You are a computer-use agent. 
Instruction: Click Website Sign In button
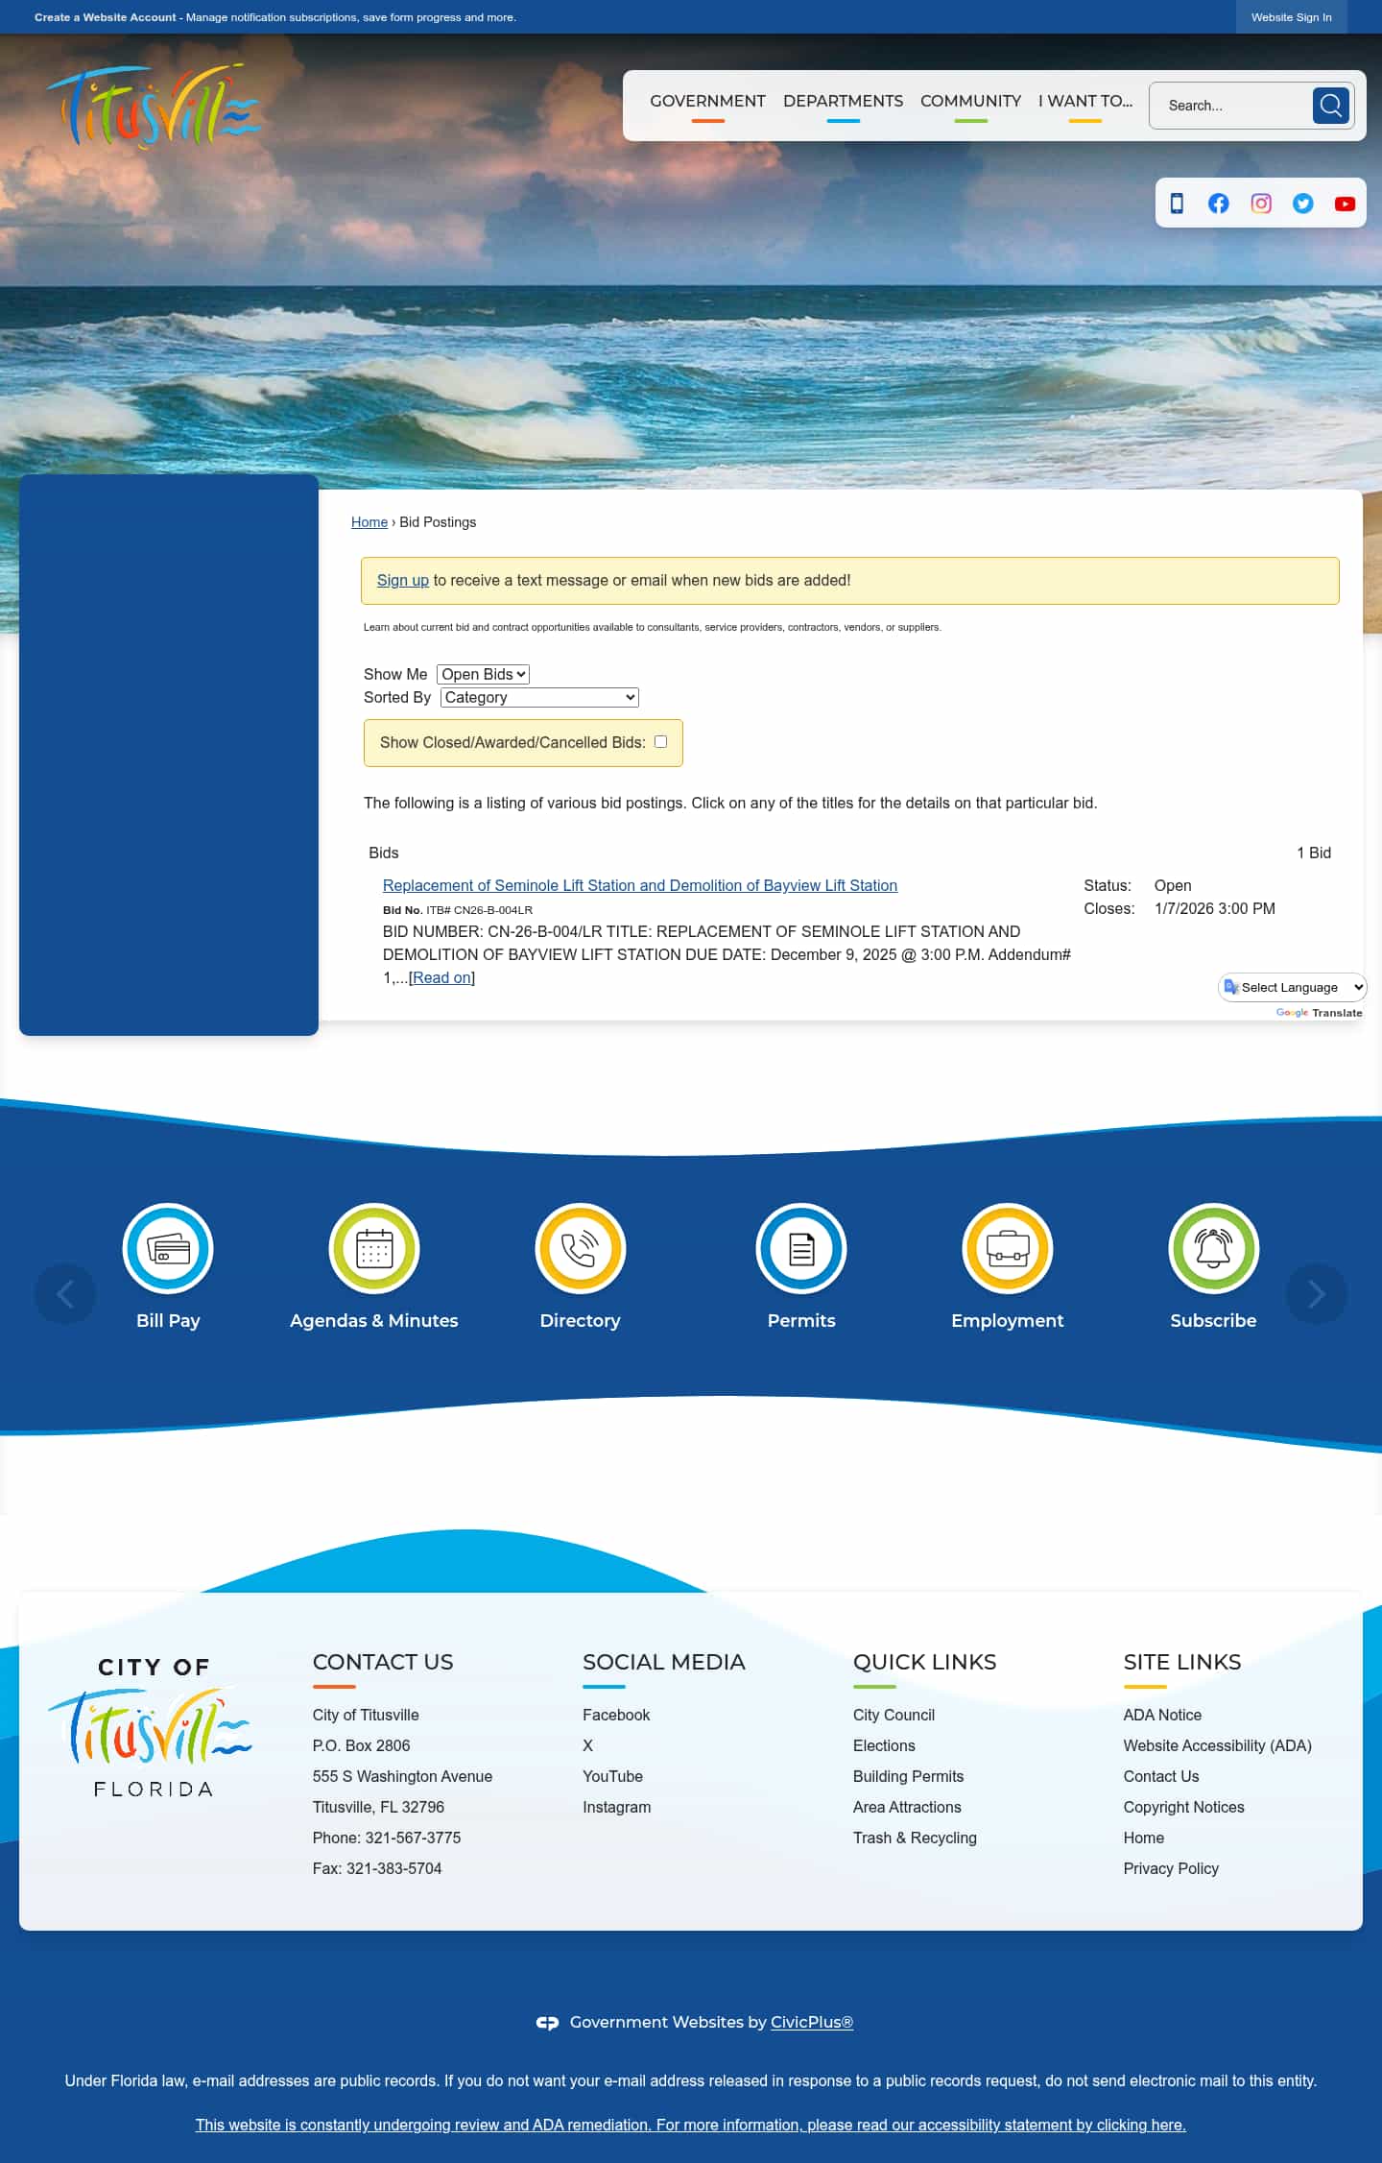click(x=1291, y=17)
